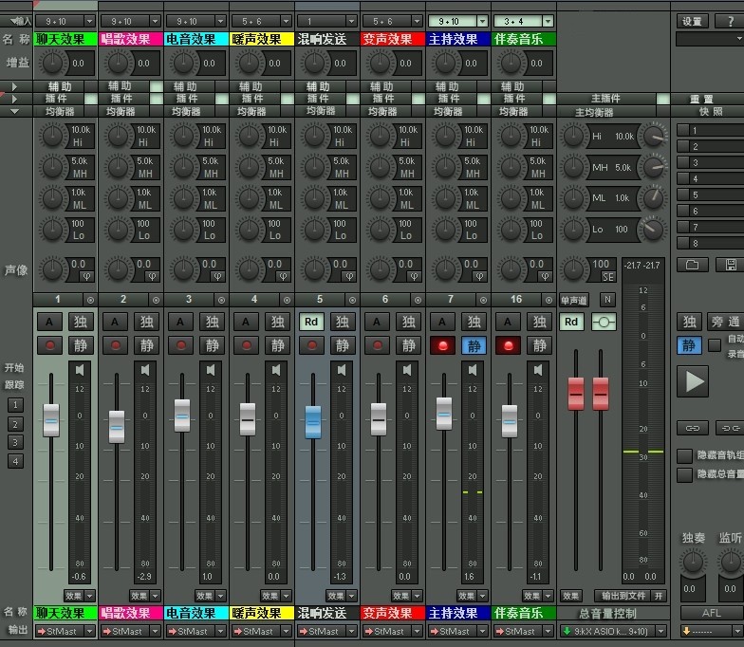Open input dropdown of 混响发送 showing 1

point(351,21)
